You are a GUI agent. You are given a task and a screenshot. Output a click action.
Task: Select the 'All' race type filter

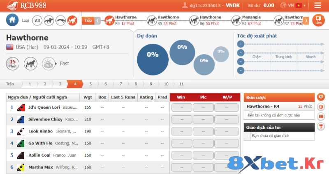coord(37,20)
